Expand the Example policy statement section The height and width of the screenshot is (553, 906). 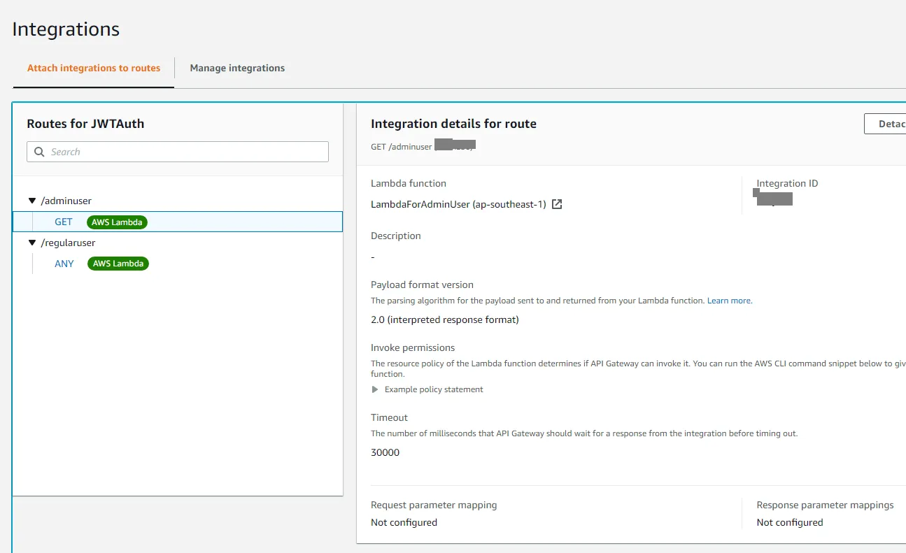pyautogui.click(x=375, y=389)
